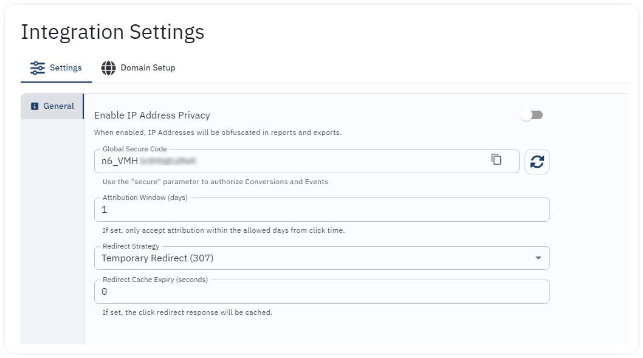The height and width of the screenshot is (358, 643).
Task: Select the General sidebar section
Action: 52,106
